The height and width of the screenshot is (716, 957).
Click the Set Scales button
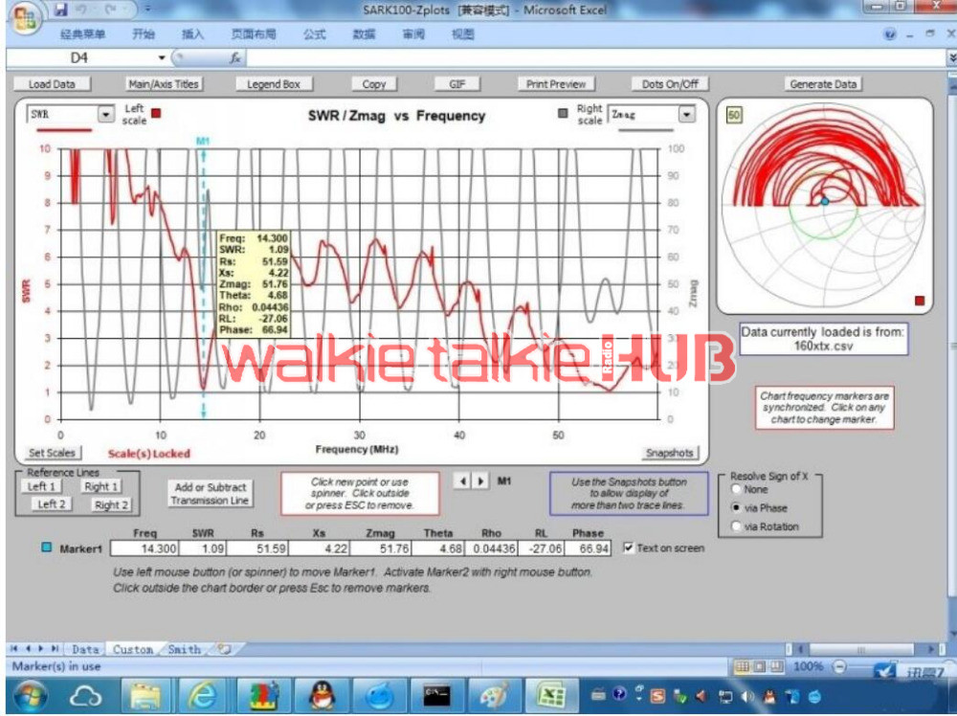pyautogui.click(x=52, y=453)
